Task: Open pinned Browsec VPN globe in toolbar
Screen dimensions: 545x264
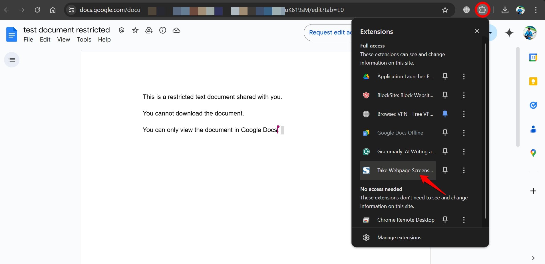Action: 466,10
